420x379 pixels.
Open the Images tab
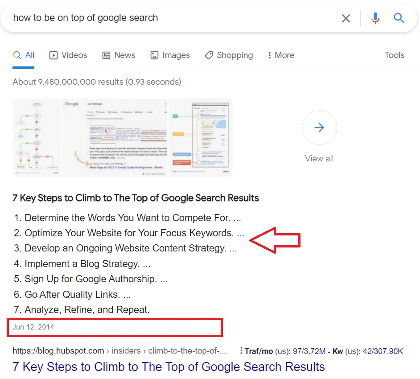pyautogui.click(x=170, y=55)
